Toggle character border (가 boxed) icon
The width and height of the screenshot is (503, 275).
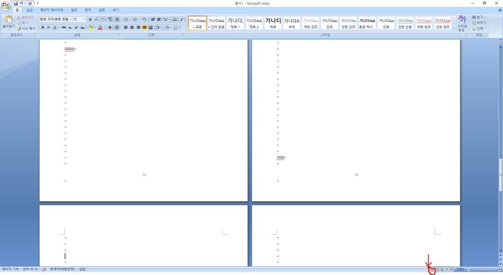click(117, 20)
